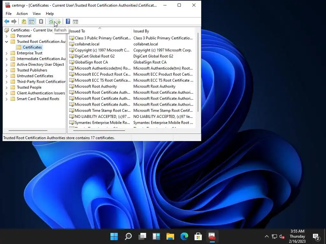Image resolution: width=326 pixels, height=244 pixels.
Task: Click the muted volume tray icon
Action: (x=282, y=236)
